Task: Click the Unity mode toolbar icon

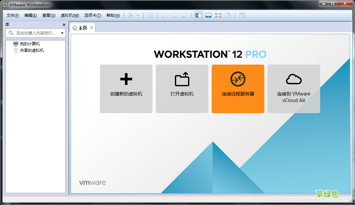Action: (x=228, y=15)
